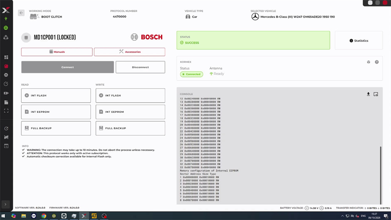Click the console vertical scrollbar
The width and height of the screenshot is (391, 220).
coord(380,175)
